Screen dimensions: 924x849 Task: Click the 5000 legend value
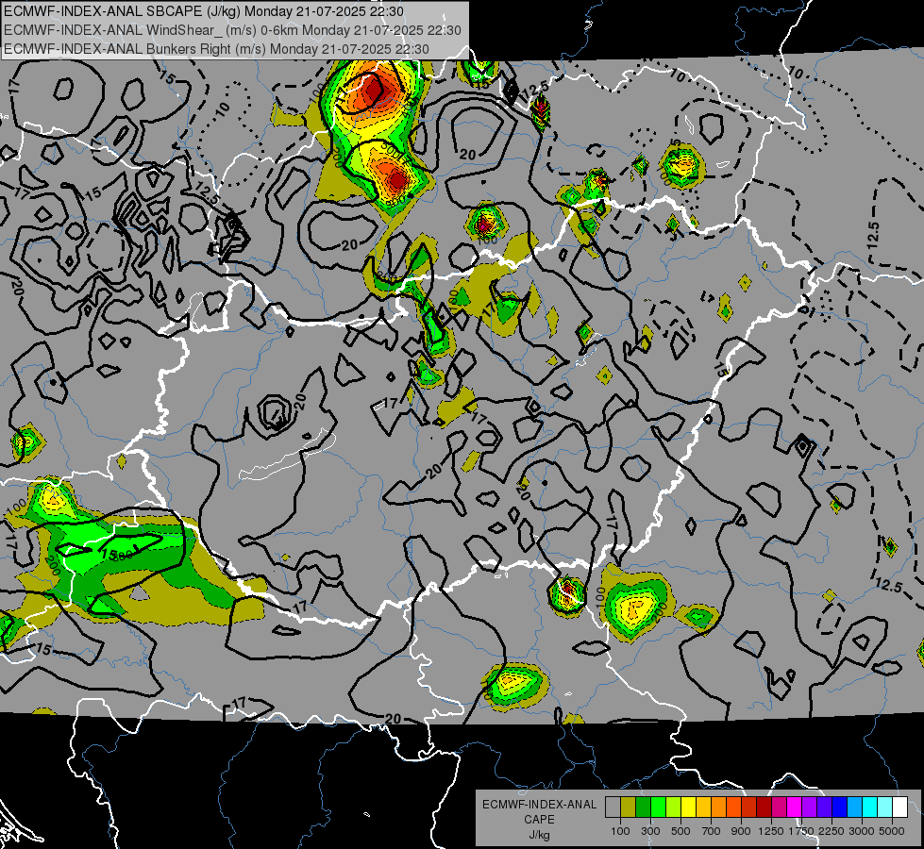coord(892,831)
